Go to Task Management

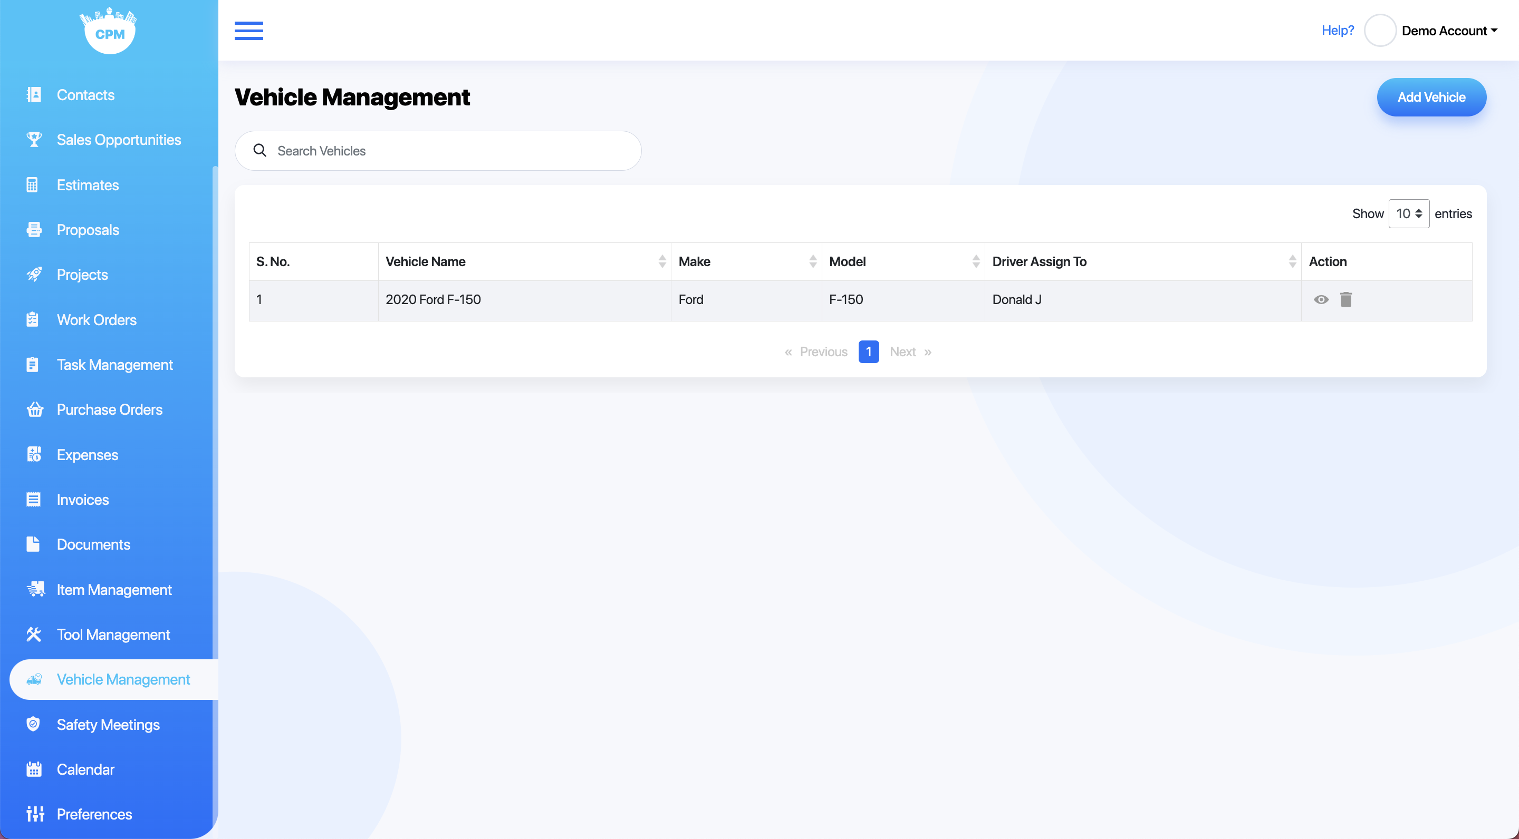click(114, 364)
